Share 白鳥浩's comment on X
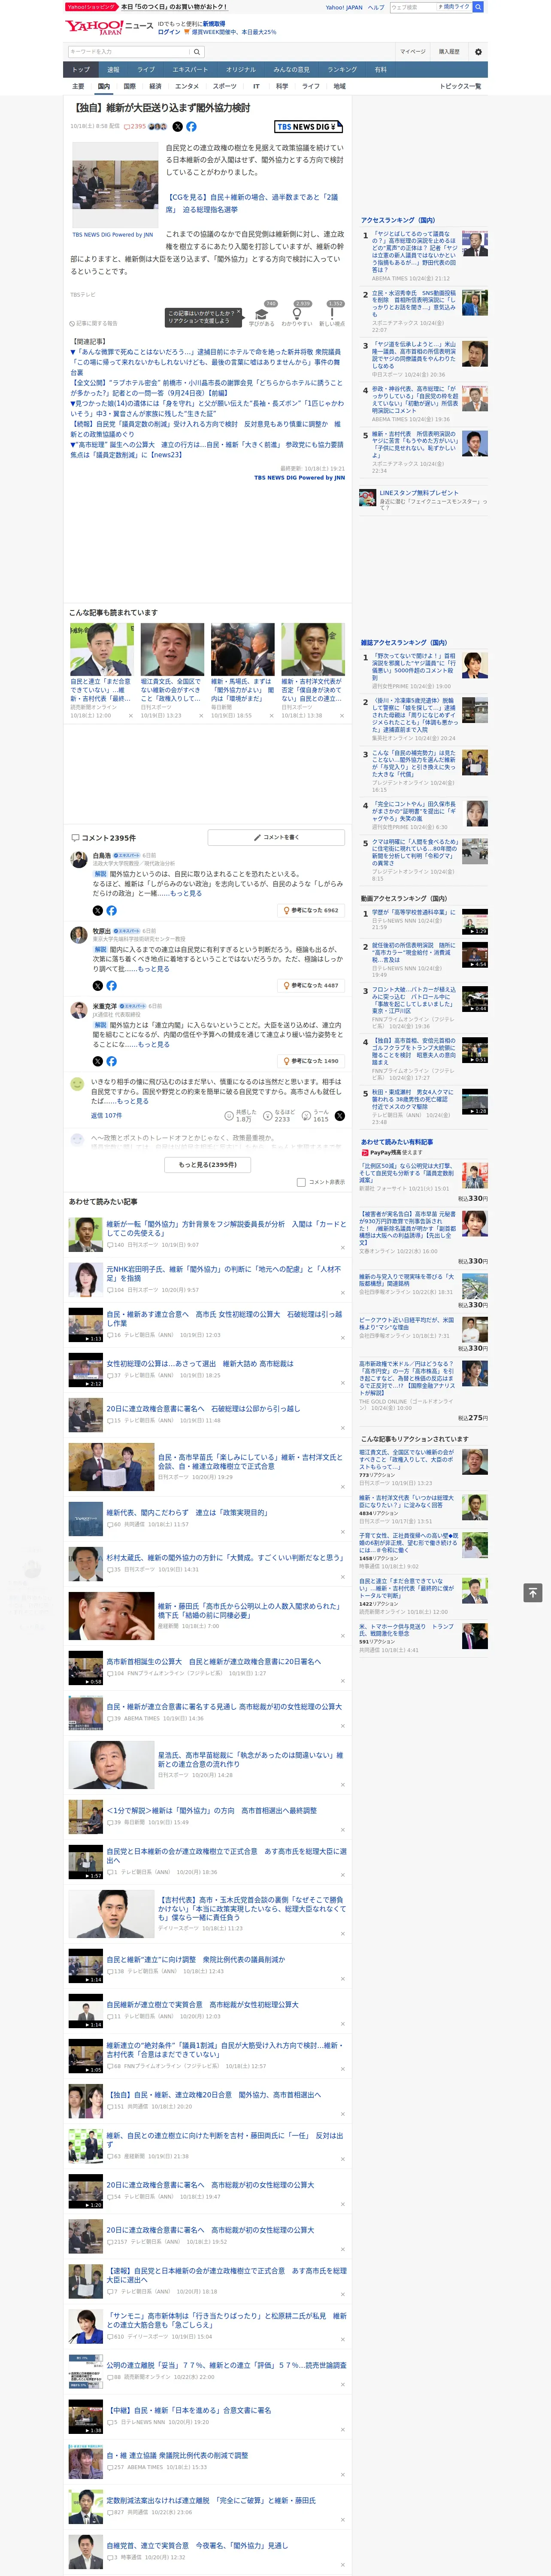Screen dimensions: 551x2576 (x=98, y=910)
